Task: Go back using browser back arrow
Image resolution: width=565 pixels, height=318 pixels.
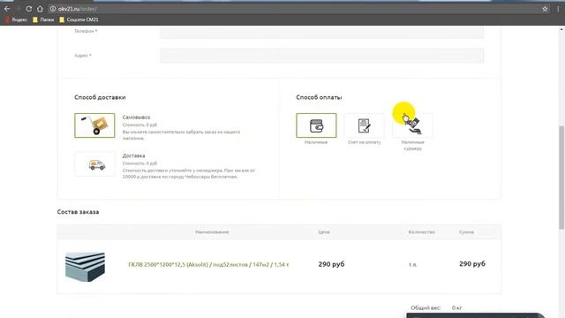Action: (x=7, y=9)
